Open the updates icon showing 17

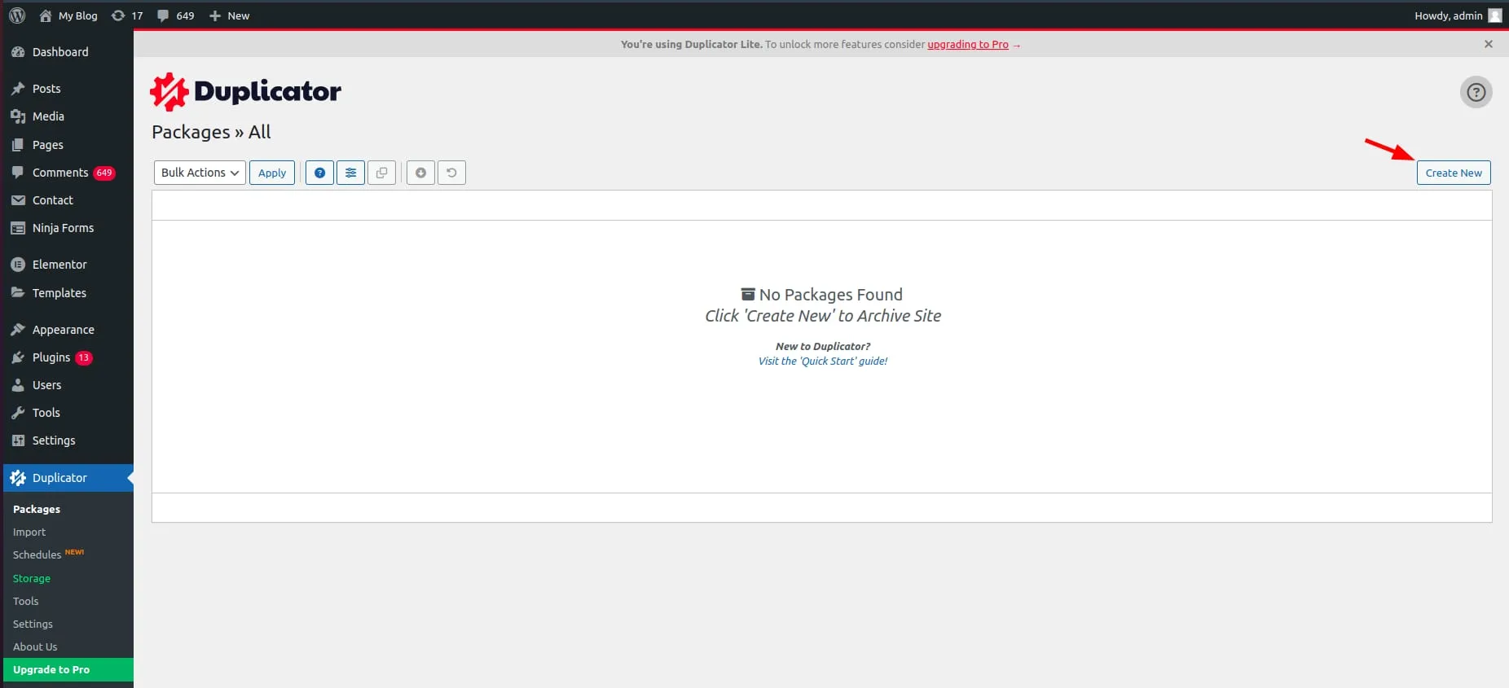coord(127,15)
